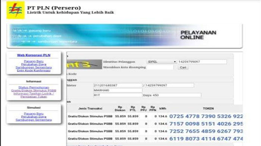
Task: Click the kWh column header
Action: (x=163, y=108)
